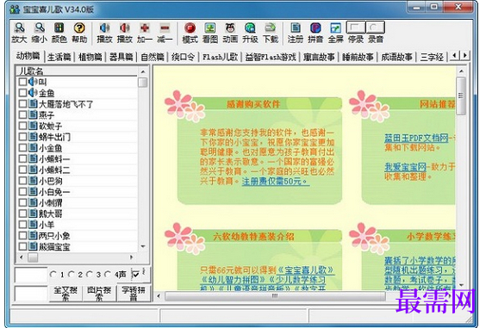
Task: Click song list scroll-left arrow
Action: (x=21, y=257)
